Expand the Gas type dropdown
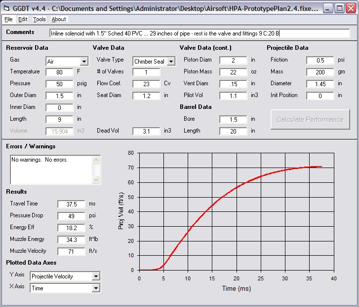The width and height of the screenshot is (359, 307). tap(84, 62)
